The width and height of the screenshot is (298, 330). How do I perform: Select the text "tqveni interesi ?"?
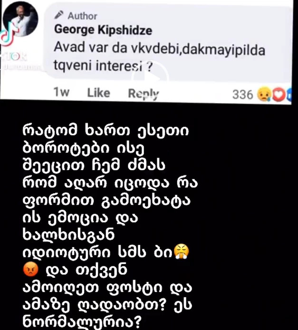point(103,66)
